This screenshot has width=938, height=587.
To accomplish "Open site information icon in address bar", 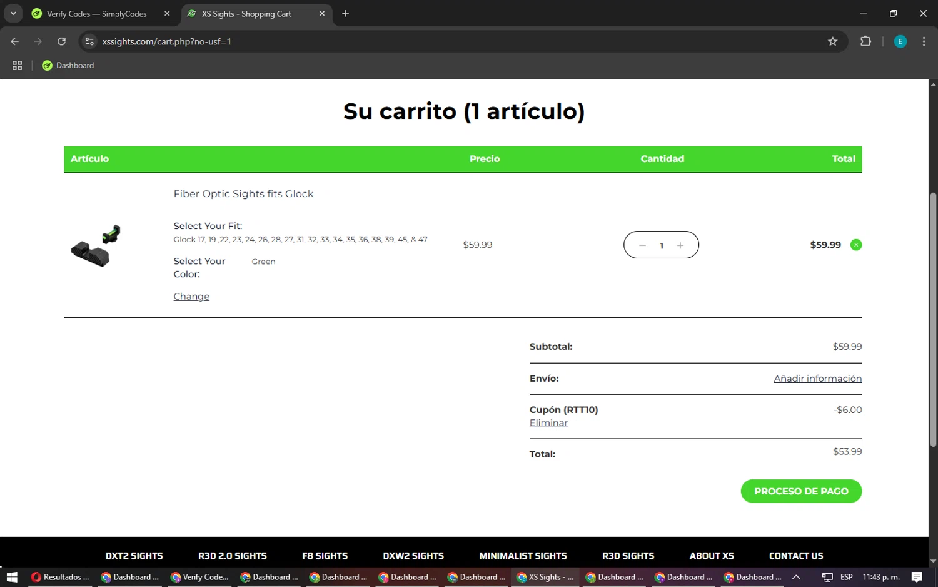I will pos(89,41).
